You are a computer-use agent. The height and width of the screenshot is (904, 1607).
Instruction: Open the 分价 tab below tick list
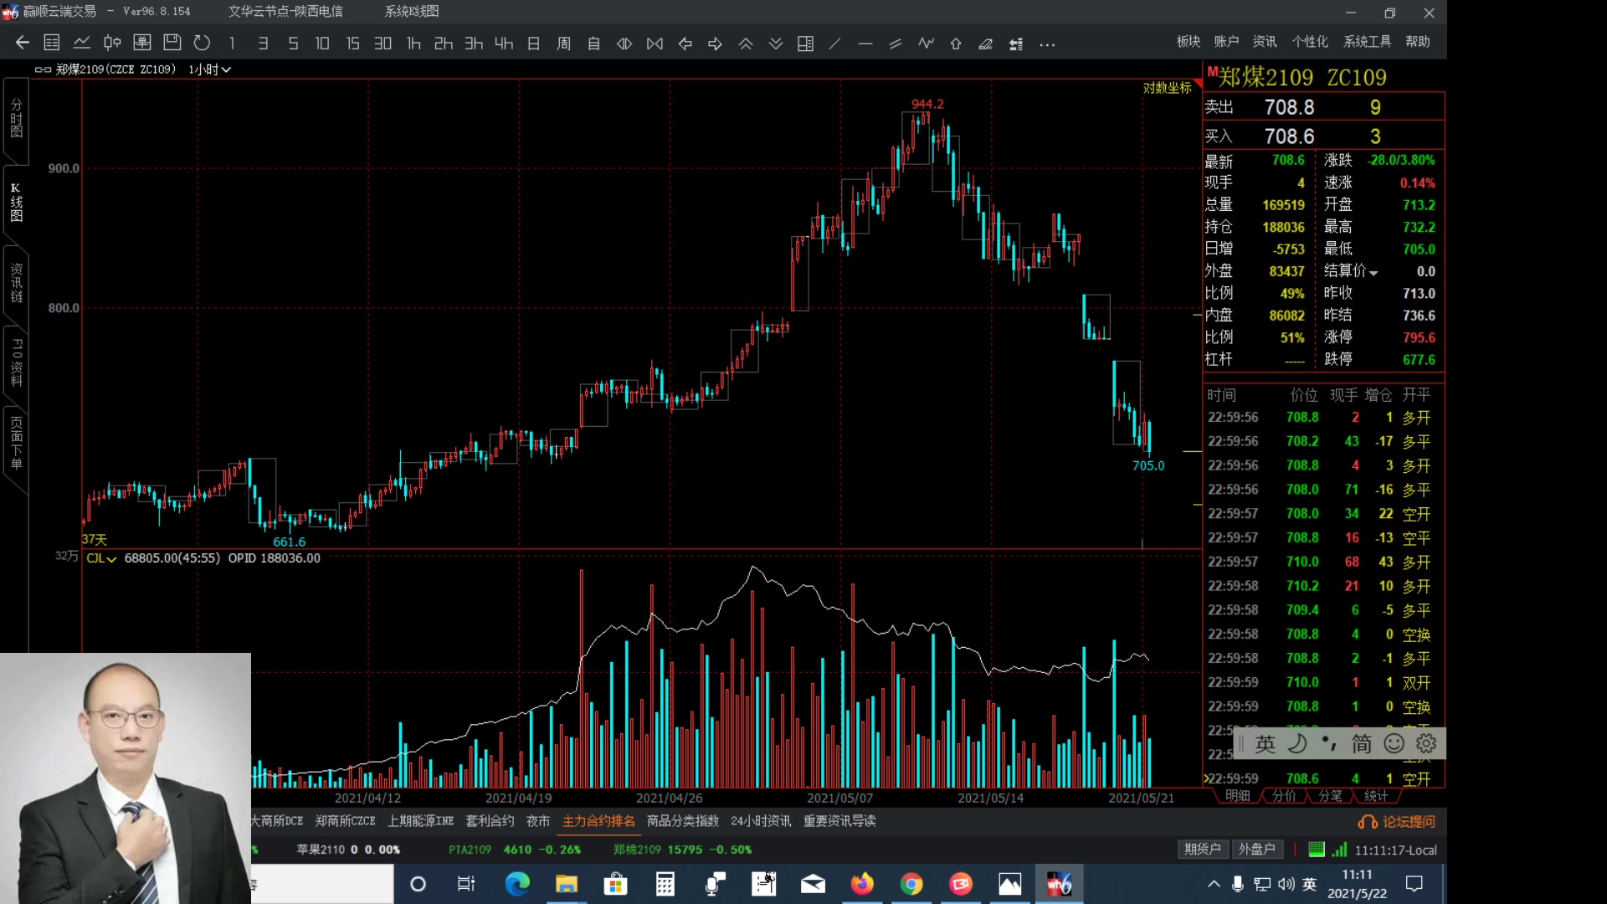(x=1284, y=796)
